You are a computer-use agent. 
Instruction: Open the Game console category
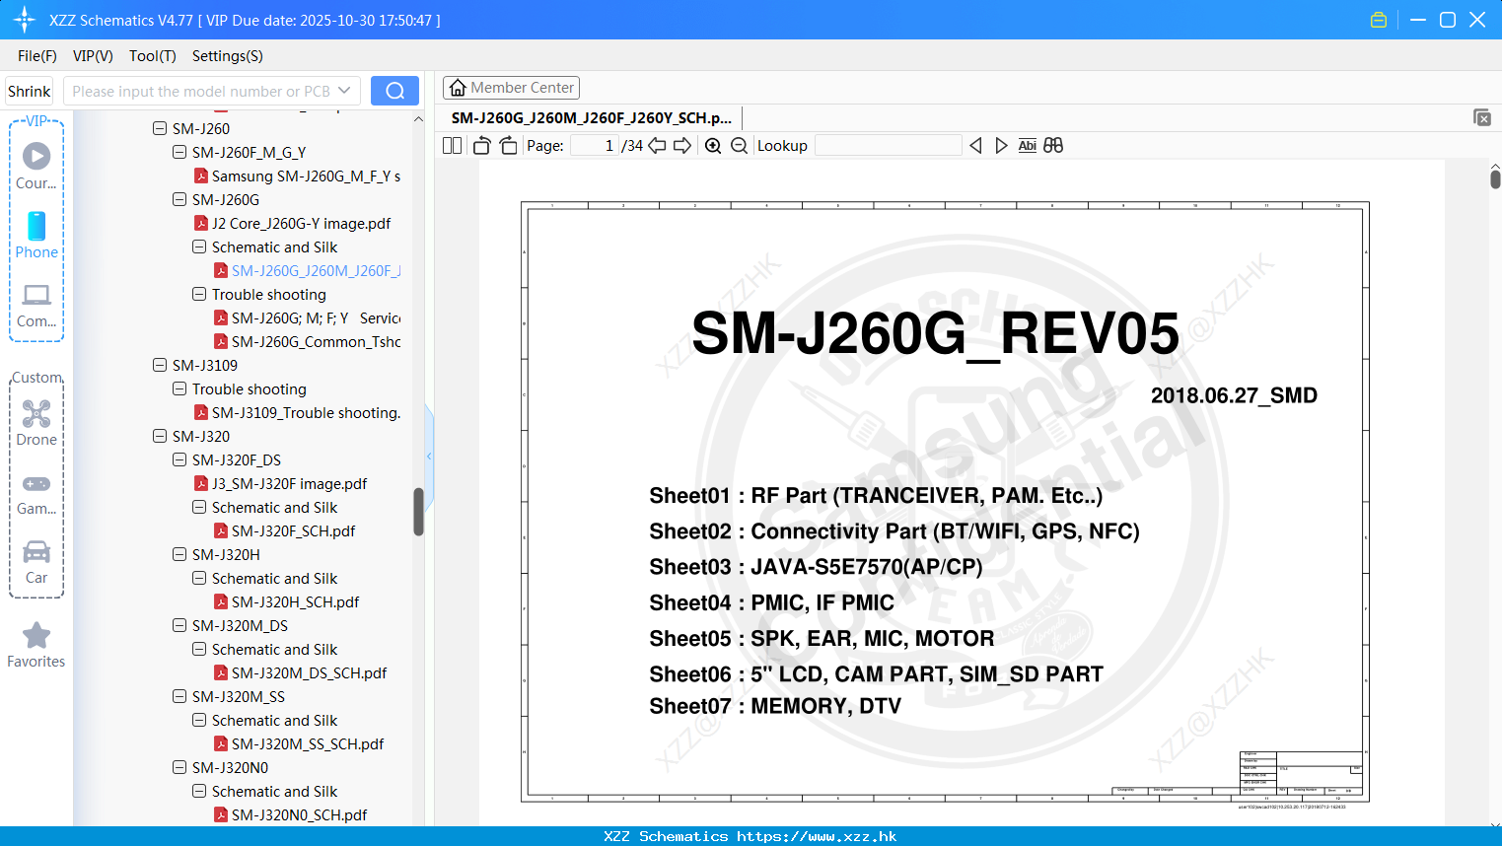pos(36,494)
